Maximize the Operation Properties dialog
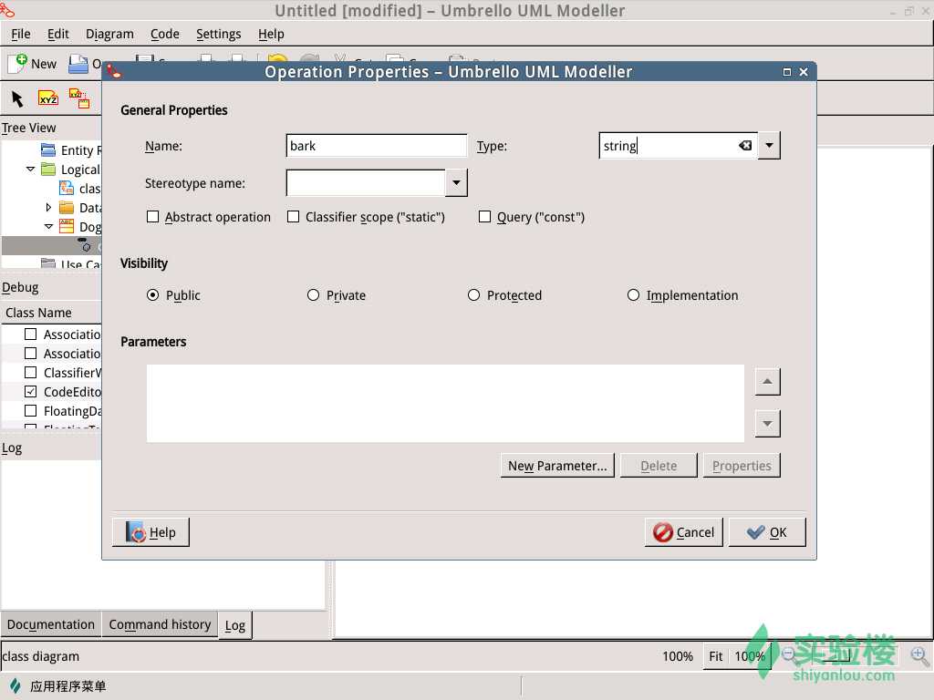934x700 pixels. pyautogui.click(x=787, y=72)
